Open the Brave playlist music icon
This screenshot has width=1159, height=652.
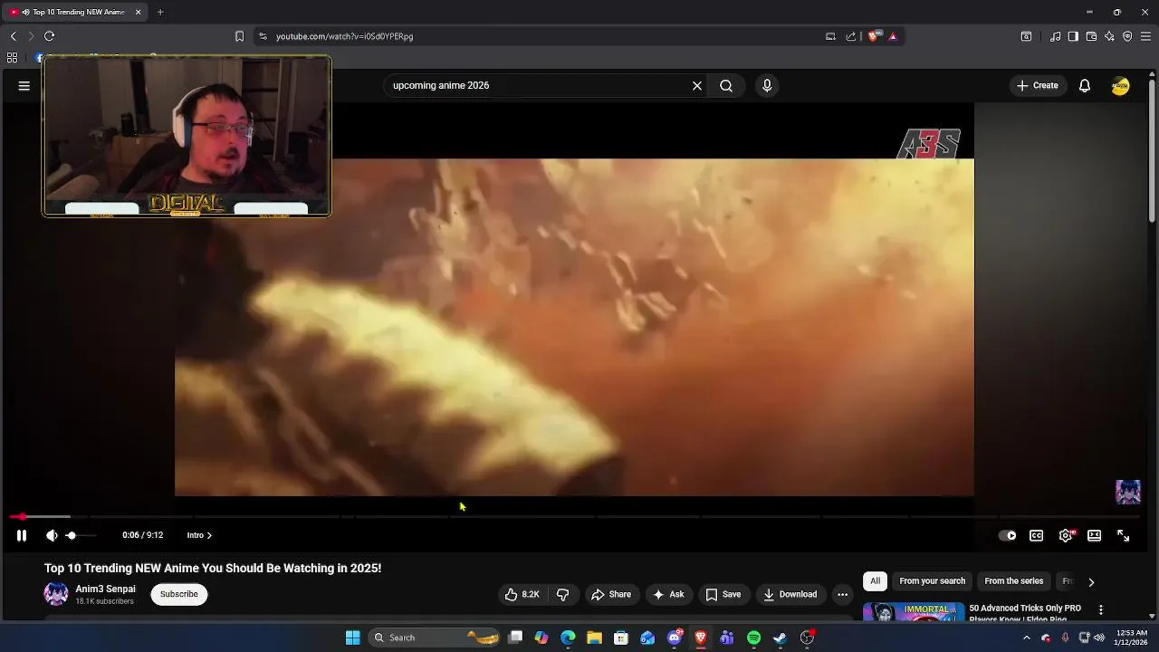click(x=1055, y=36)
